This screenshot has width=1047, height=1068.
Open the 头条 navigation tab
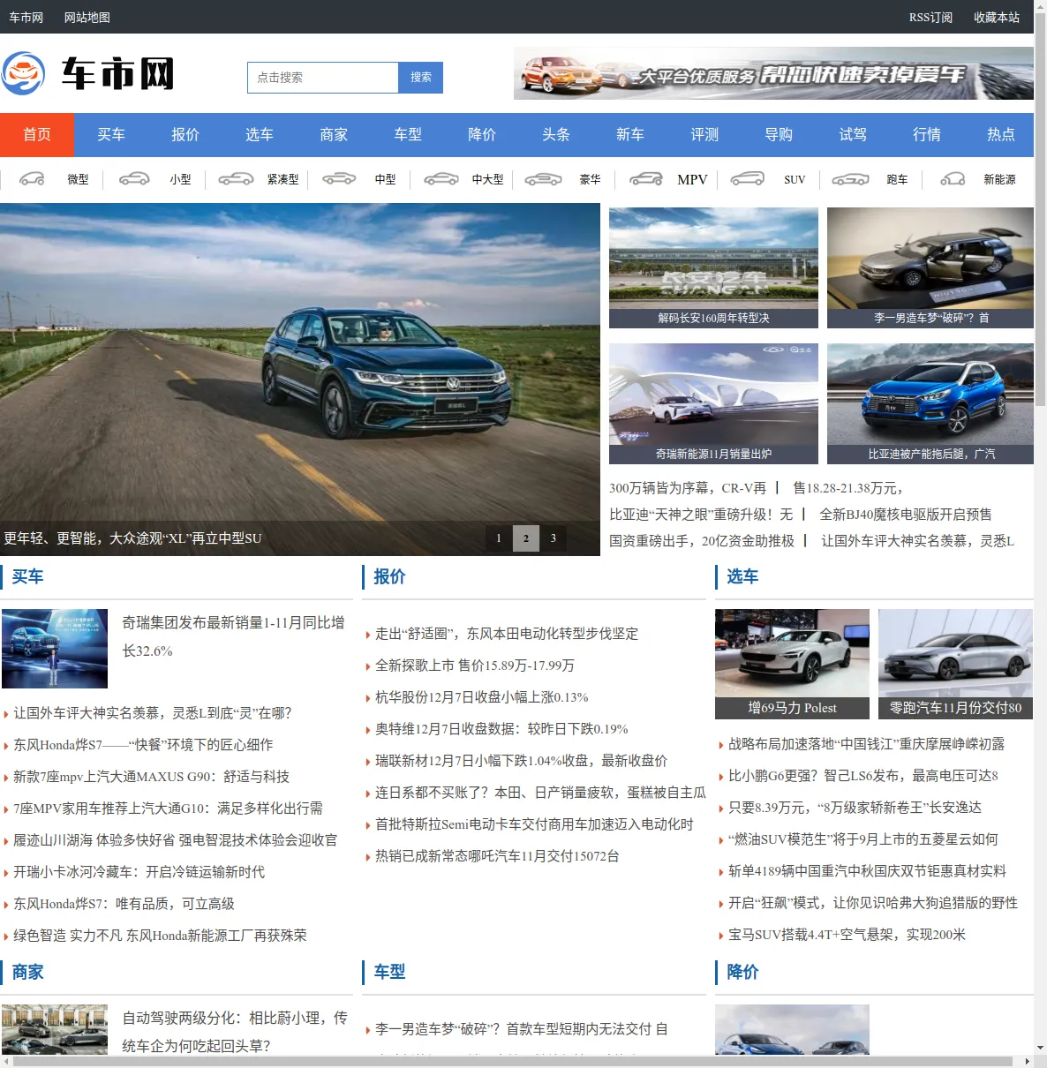pos(556,135)
